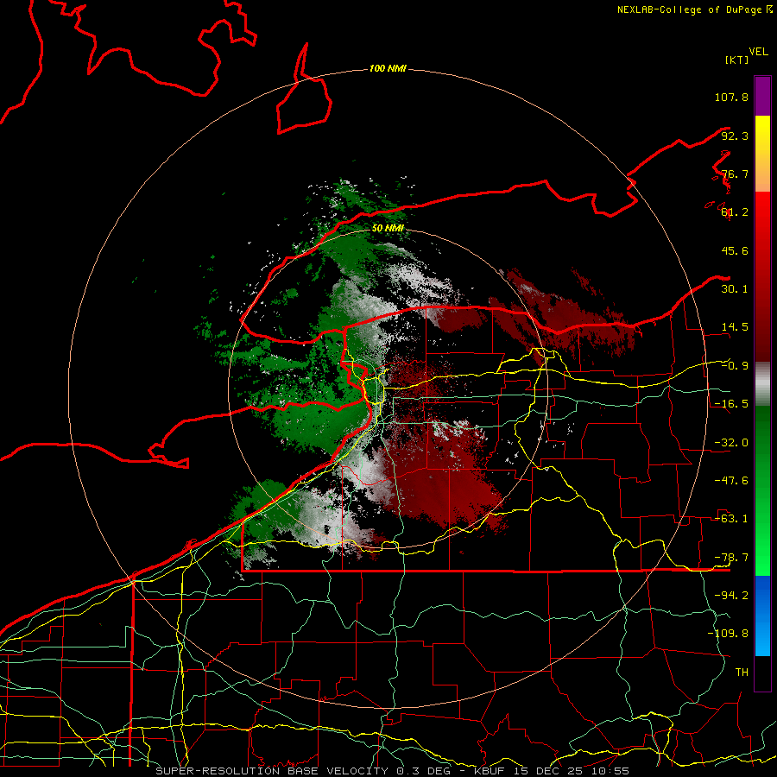Screen dimensions: 777x777
Task: Click the -63.1 velocity scale value
Action: click(731, 519)
